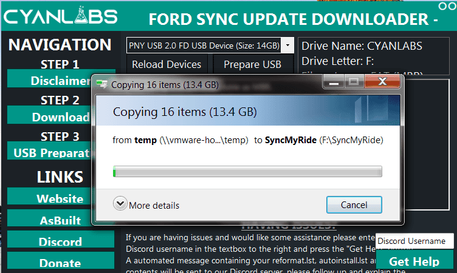Click the 'temp' source folder text
This screenshot has height=273, width=457.
coord(145,140)
